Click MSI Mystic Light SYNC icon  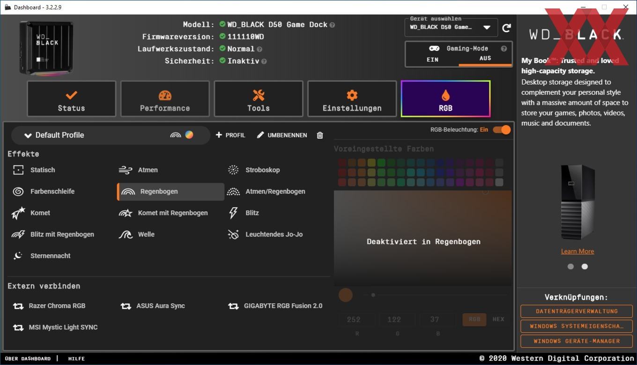point(18,328)
